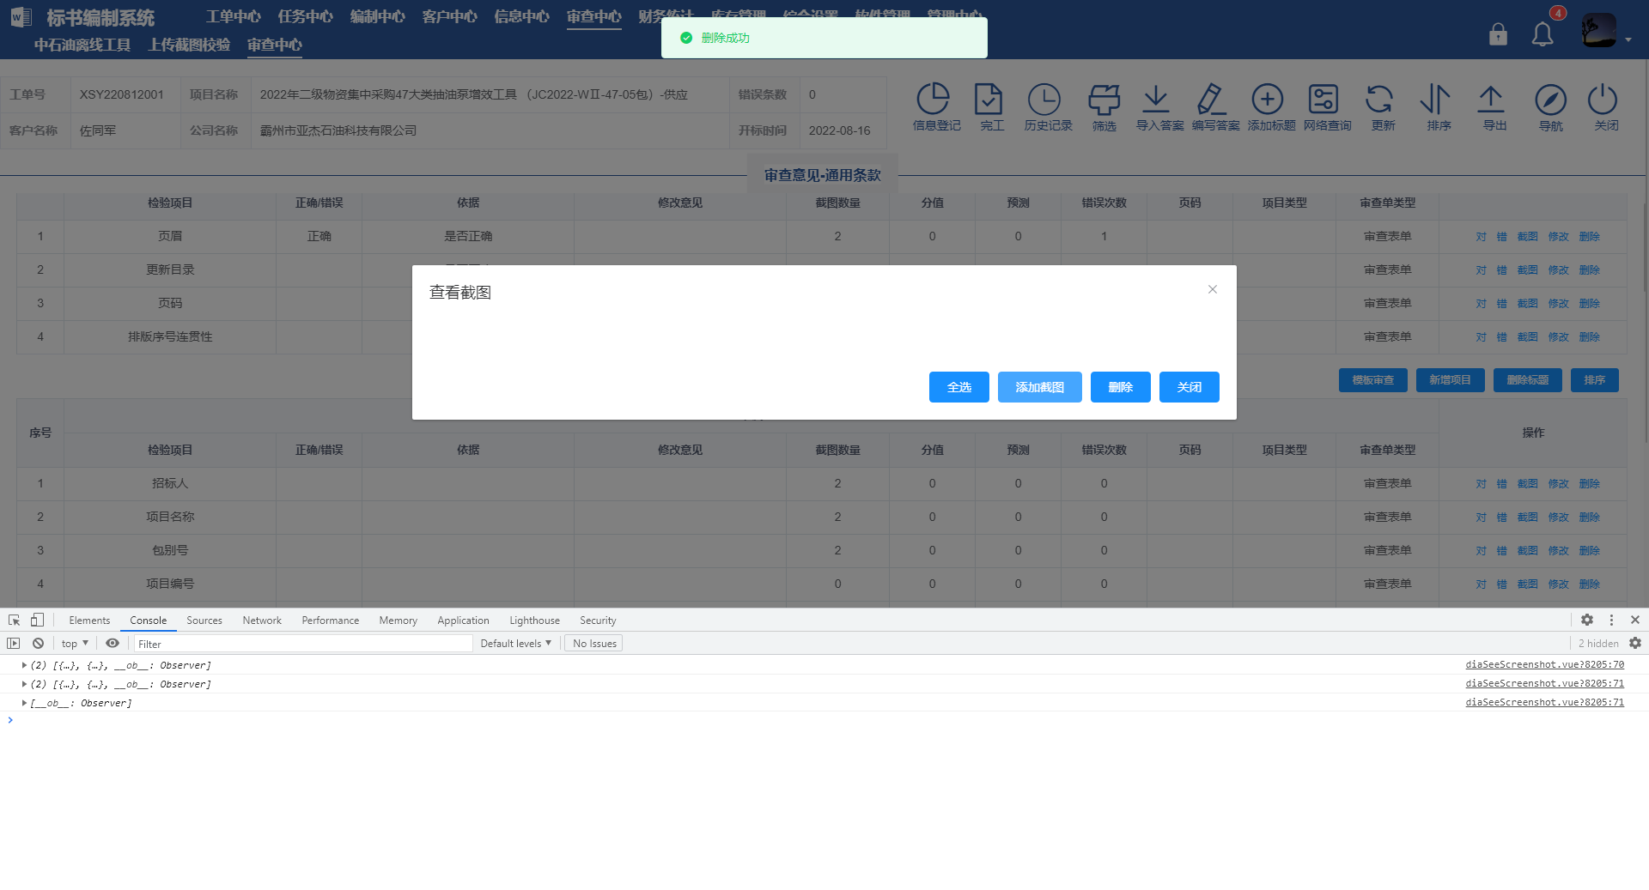Screen dimensions: 1649x890
Task: Open the 编制中心 menu
Action: click(x=378, y=17)
